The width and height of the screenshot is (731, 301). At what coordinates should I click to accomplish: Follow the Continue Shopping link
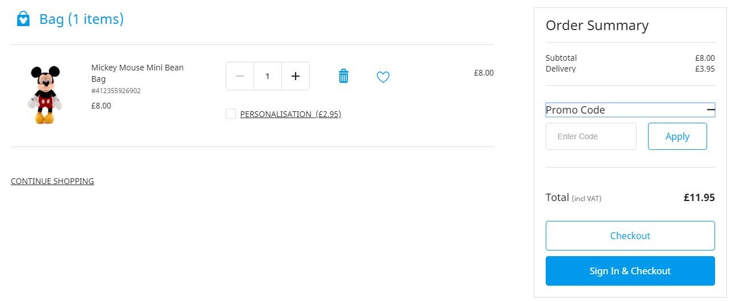[x=52, y=181]
